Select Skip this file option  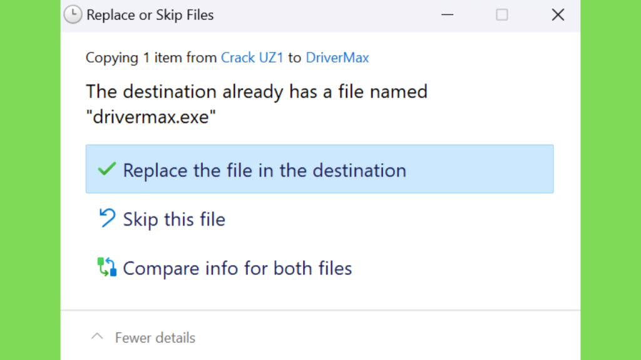tap(320, 219)
